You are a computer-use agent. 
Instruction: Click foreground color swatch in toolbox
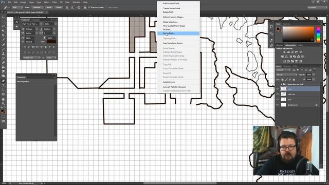tap(2, 110)
